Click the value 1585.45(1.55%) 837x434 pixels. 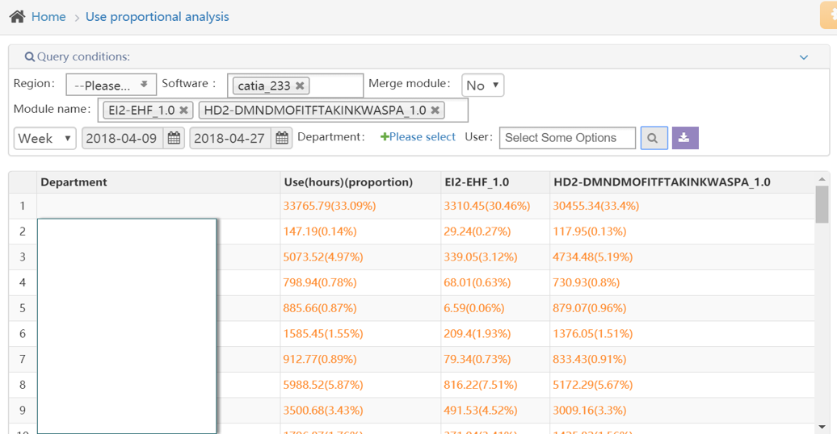coord(323,334)
